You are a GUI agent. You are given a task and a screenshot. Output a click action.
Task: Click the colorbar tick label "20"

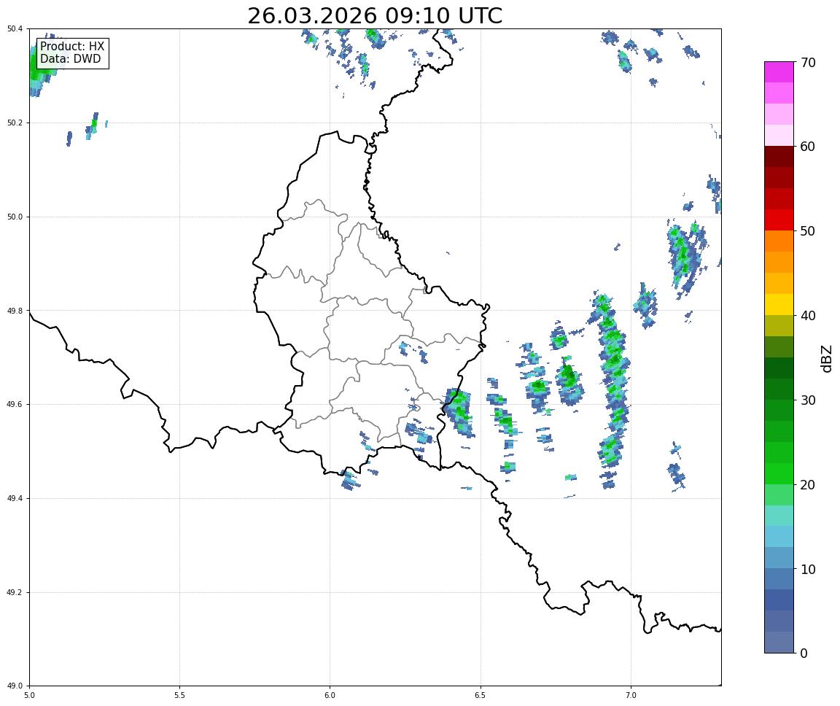click(x=808, y=485)
